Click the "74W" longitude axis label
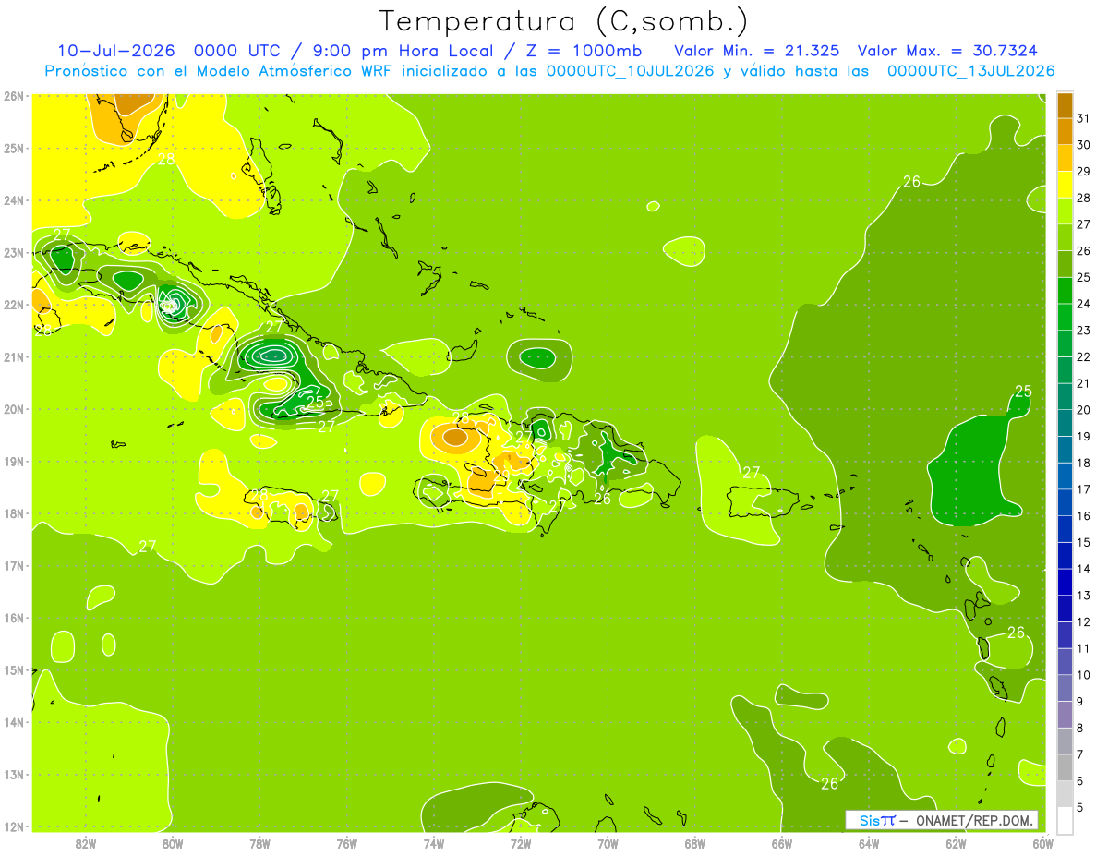The image size is (1108, 856). (x=434, y=842)
